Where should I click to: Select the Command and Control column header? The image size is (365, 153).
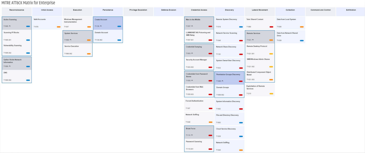coord(321,10)
